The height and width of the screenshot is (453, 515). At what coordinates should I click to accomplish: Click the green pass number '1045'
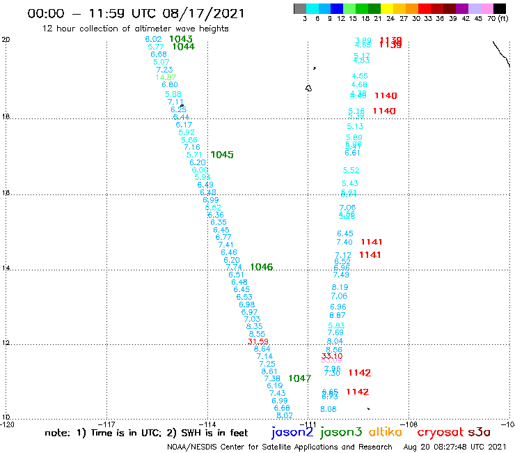(222, 155)
